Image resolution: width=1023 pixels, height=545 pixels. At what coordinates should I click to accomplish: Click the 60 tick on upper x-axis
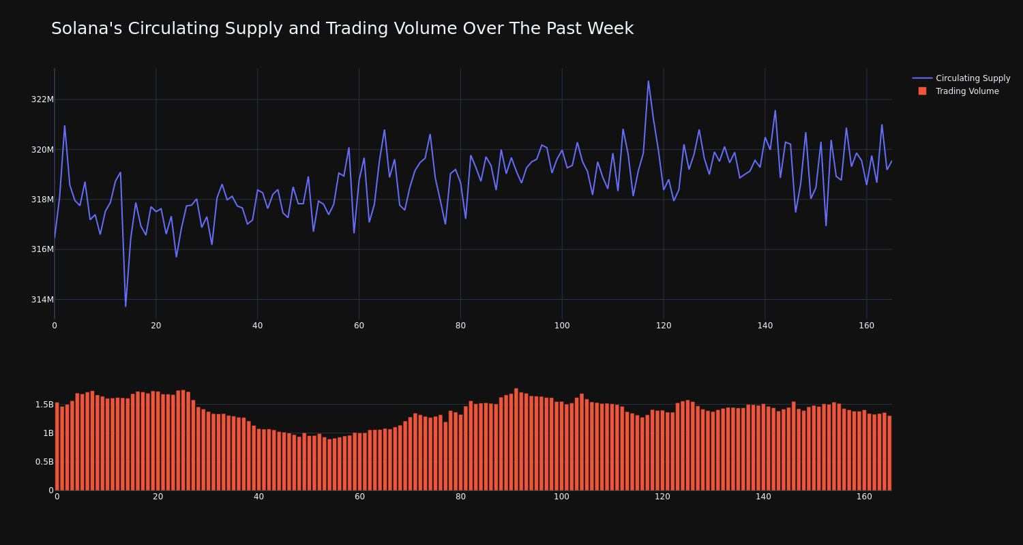359,326
